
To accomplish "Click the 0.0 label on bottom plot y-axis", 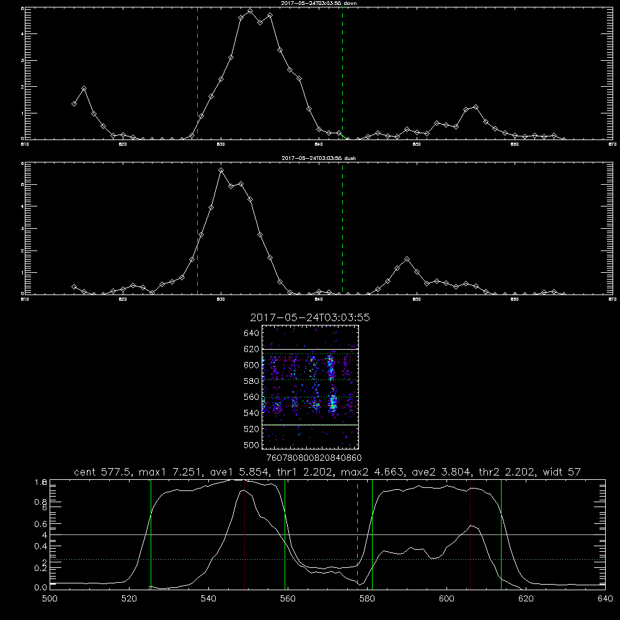I will coord(41,588).
